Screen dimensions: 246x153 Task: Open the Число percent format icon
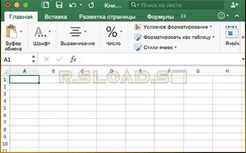click(112, 32)
